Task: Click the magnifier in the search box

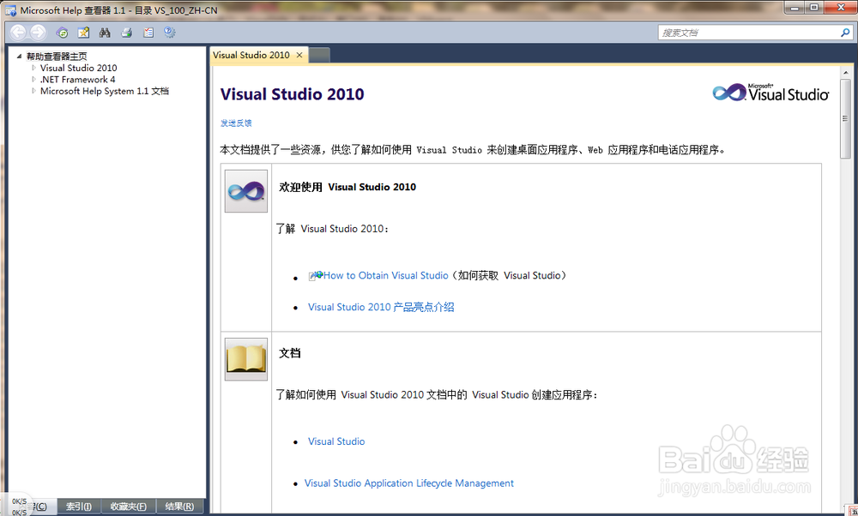Action: (x=846, y=32)
